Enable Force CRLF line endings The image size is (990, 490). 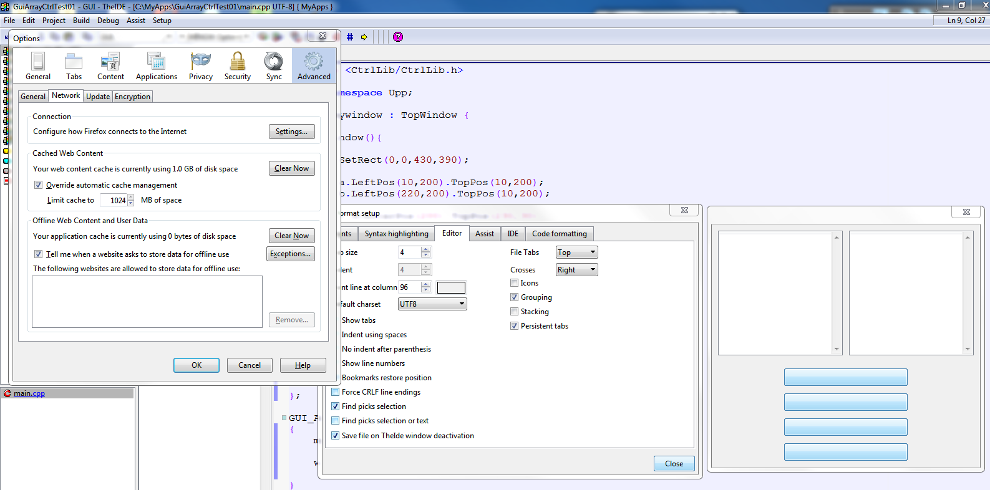pos(336,392)
